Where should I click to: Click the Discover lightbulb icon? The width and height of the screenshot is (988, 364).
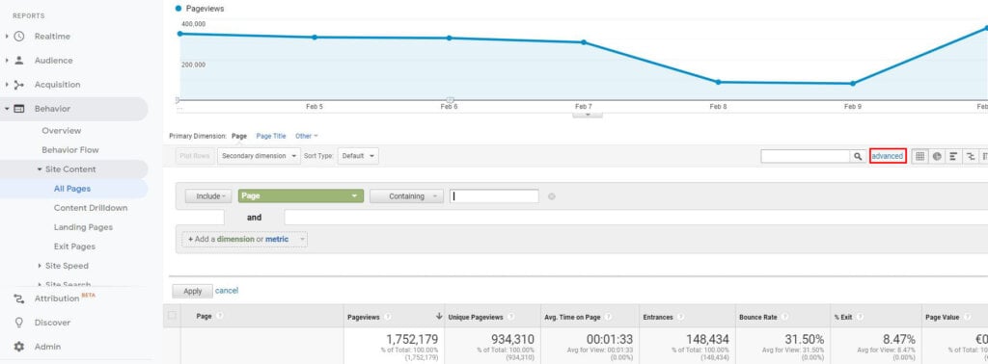point(19,323)
